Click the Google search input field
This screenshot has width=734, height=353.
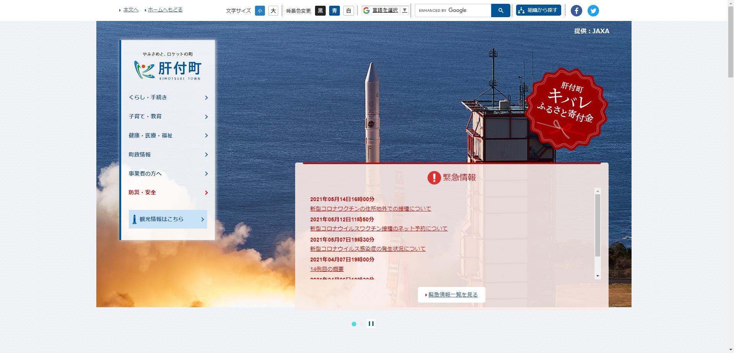(x=453, y=11)
